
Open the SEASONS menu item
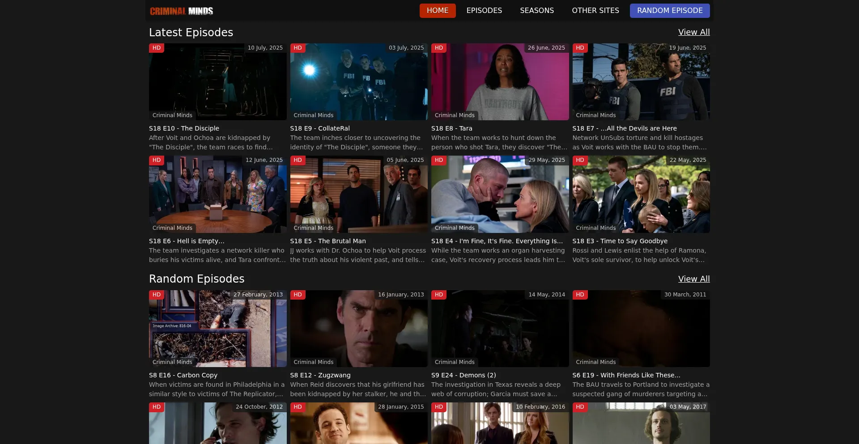pos(537,11)
